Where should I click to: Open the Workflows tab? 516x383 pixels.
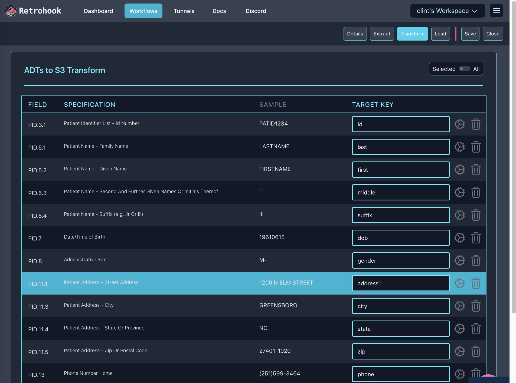(143, 11)
